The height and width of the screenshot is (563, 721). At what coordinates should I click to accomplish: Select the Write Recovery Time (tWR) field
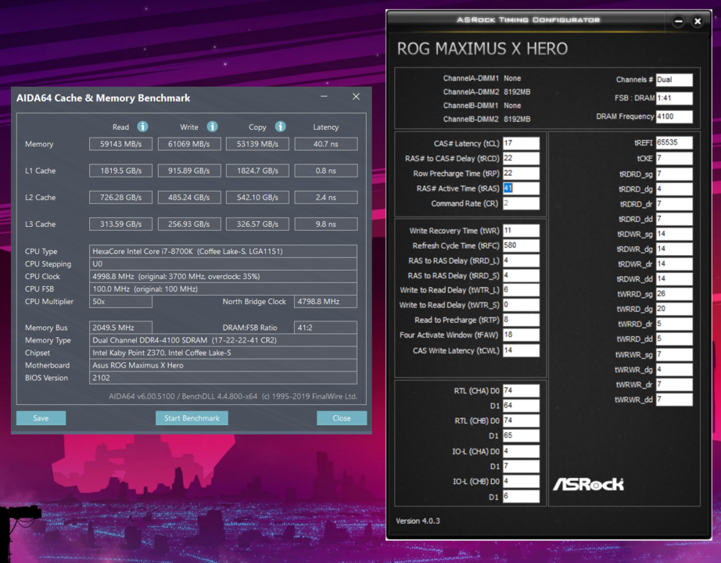click(521, 231)
